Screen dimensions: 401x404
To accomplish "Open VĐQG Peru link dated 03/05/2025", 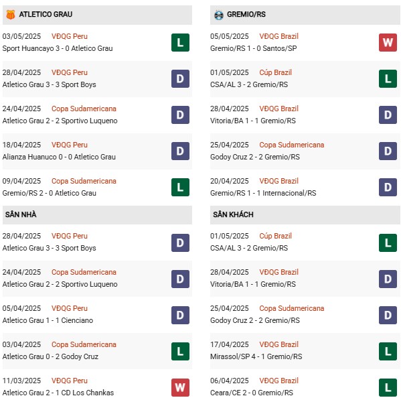I will tap(70, 36).
